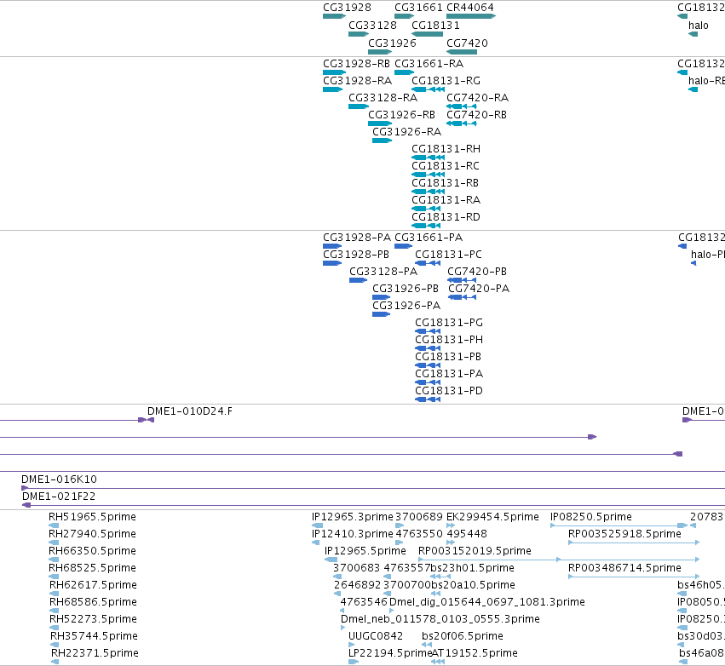Select transcript CG18131-RC
The width and height of the screenshot is (725, 666).
tap(429, 175)
